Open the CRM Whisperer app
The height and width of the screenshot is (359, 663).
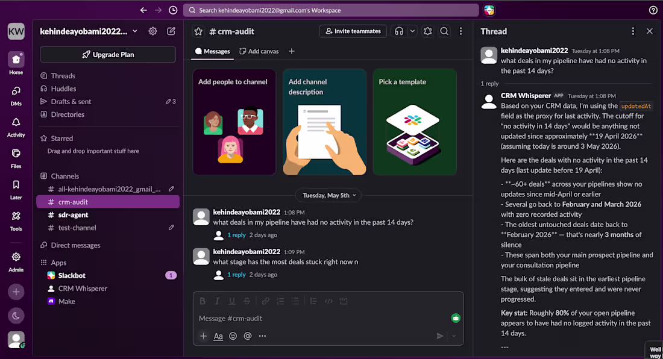[108, 289]
